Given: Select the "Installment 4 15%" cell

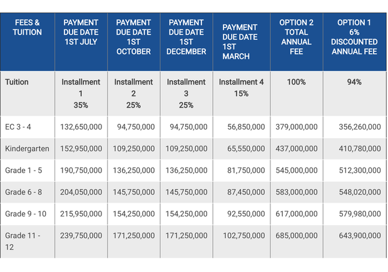Looking at the screenshot, I should 242,88.
